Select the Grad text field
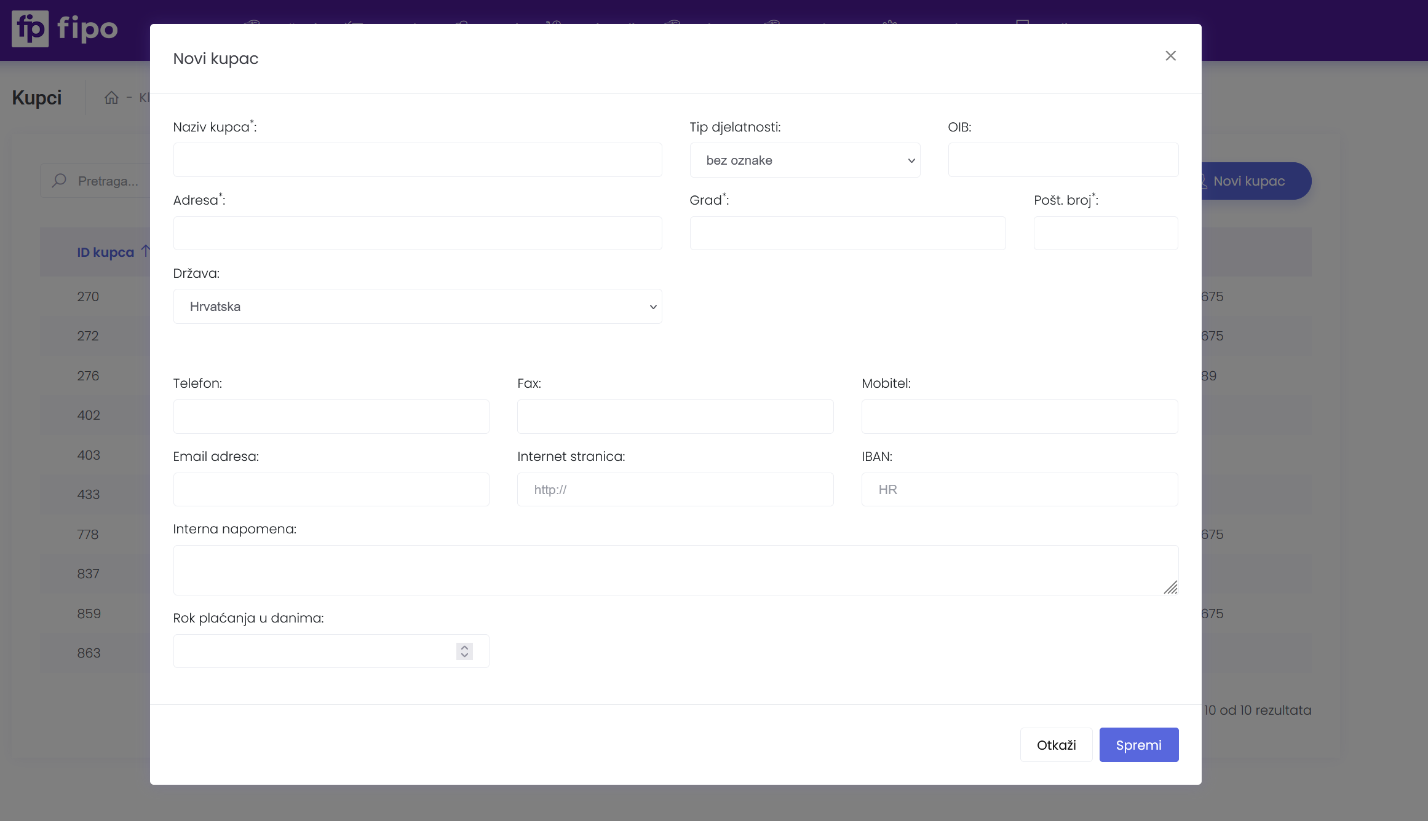The height and width of the screenshot is (821, 1428). pos(847,234)
